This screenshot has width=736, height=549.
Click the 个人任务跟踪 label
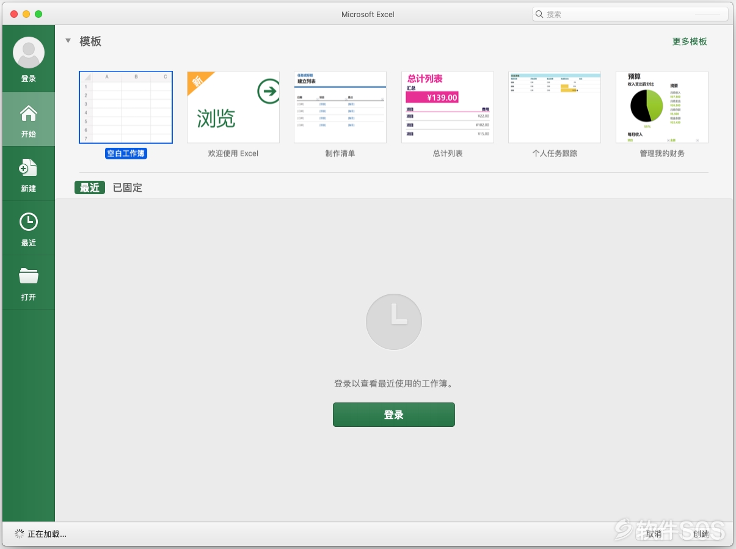click(x=555, y=153)
